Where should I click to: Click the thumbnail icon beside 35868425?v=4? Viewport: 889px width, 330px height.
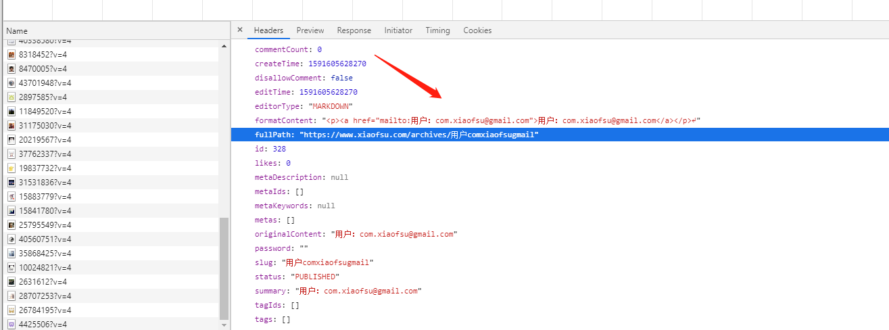click(11, 253)
